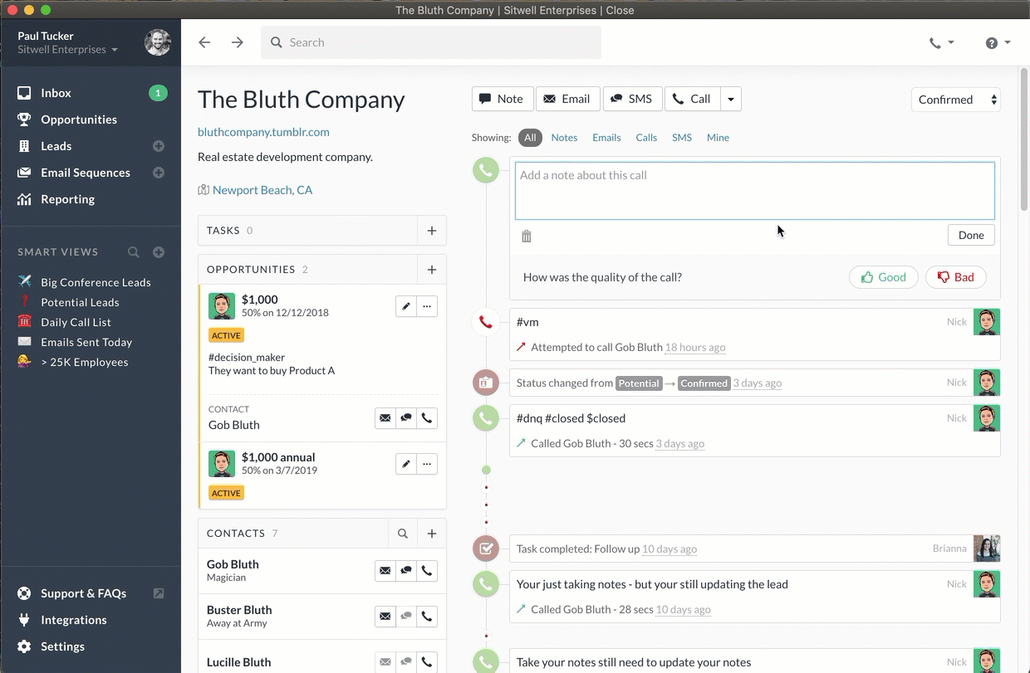Email Buster Bluth
The height and width of the screenshot is (673, 1030).
(x=385, y=617)
